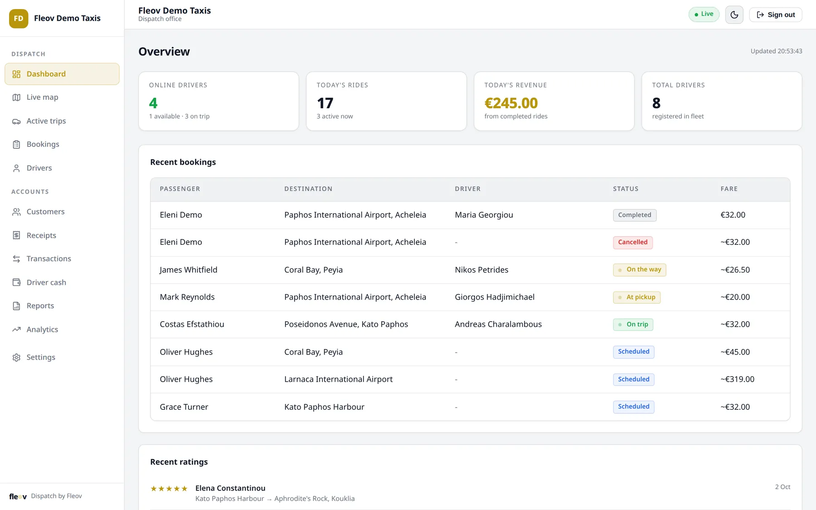Open the Bookings menu item

(x=62, y=144)
